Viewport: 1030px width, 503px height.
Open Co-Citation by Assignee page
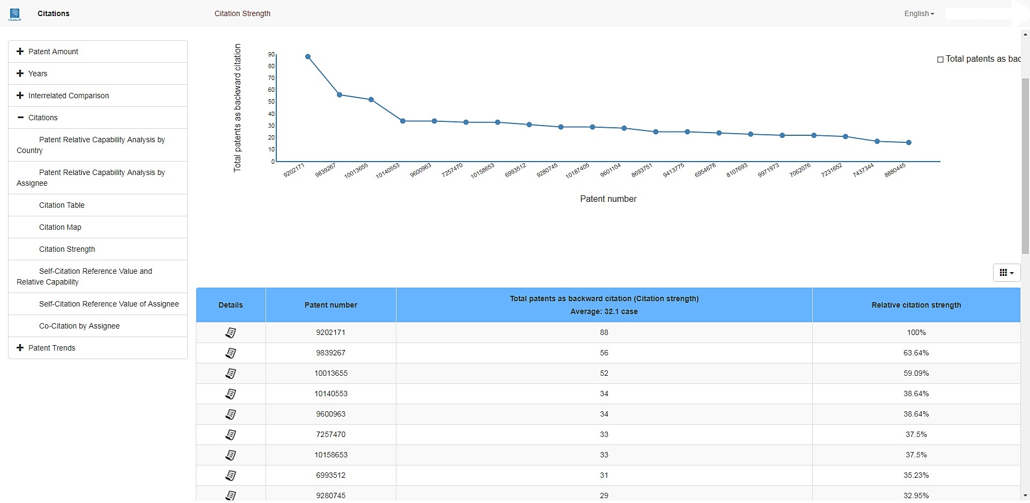pyautogui.click(x=79, y=326)
